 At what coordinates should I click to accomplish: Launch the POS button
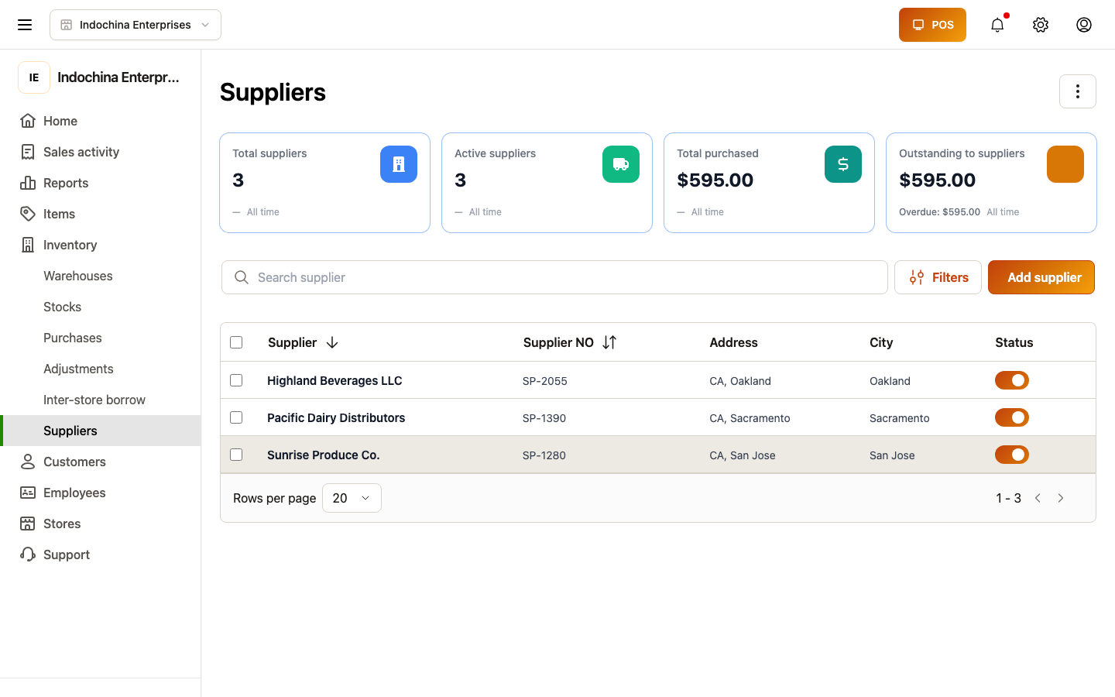(932, 25)
